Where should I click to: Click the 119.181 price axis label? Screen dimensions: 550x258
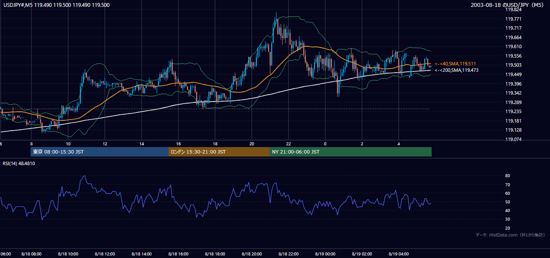pyautogui.click(x=514, y=121)
